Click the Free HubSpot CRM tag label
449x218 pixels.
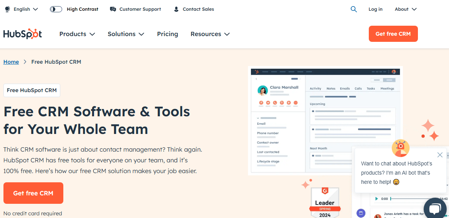click(32, 90)
